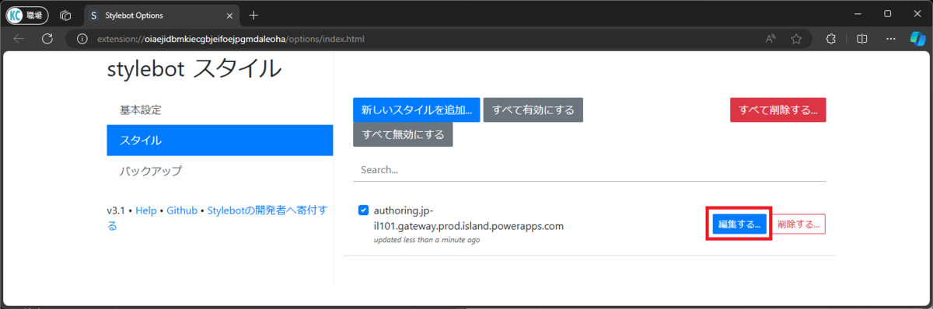View site information icon in address bar

click(x=82, y=39)
